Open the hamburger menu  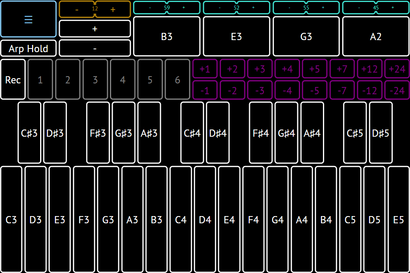28,19
